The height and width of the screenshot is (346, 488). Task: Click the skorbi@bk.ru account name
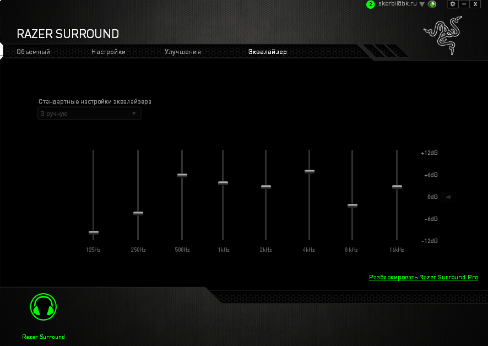[398, 4]
